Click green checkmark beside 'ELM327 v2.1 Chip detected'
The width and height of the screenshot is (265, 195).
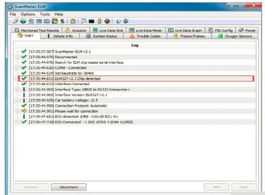24,78
